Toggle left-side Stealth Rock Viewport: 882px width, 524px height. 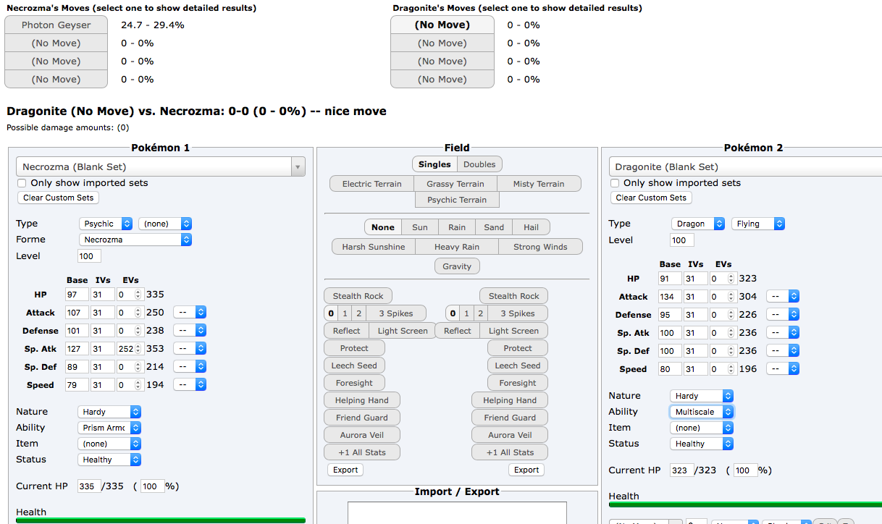(x=358, y=296)
